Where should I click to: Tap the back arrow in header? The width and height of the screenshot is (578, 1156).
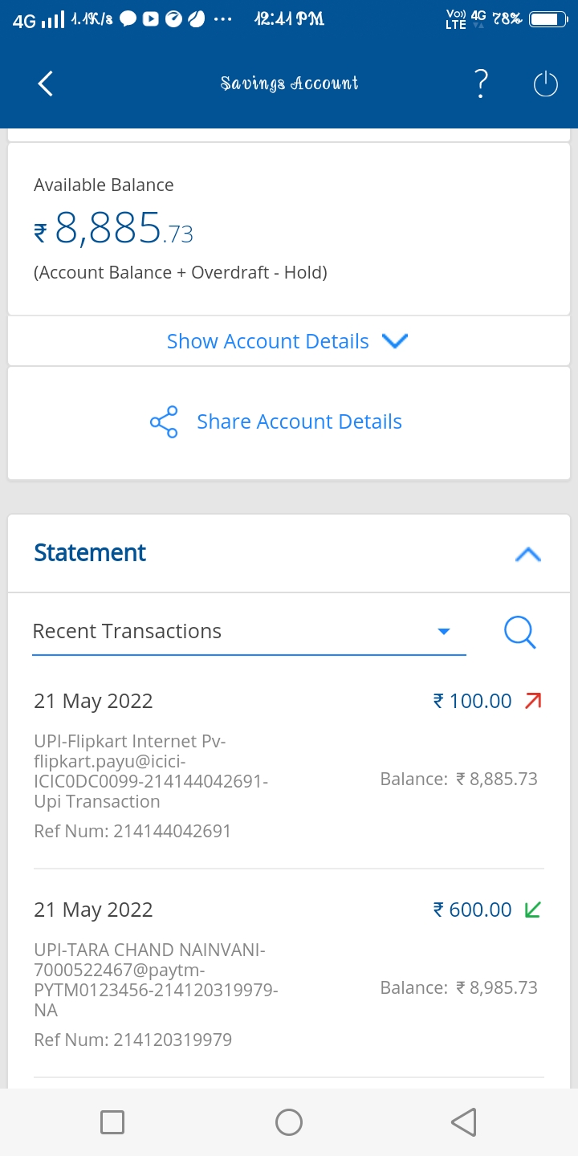(x=46, y=83)
